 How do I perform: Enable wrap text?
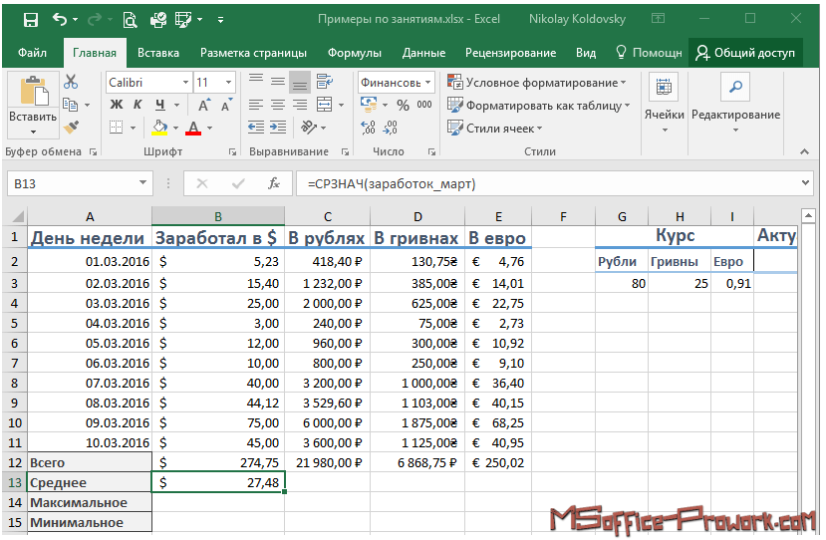point(325,81)
